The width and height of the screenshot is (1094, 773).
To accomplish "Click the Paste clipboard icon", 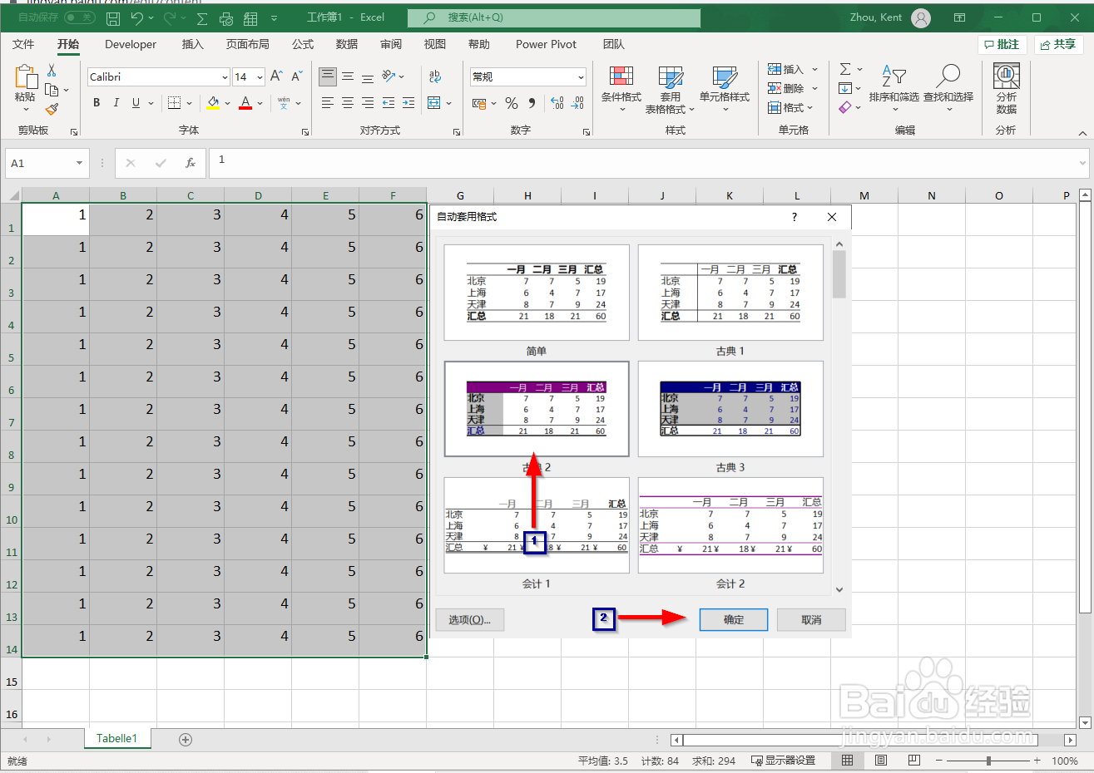I will (x=25, y=77).
